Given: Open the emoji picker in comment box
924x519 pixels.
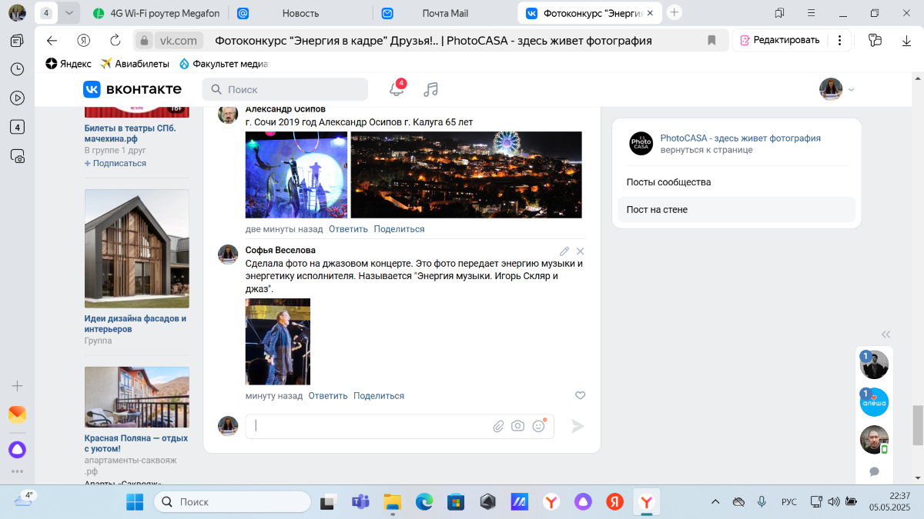Looking at the screenshot, I should point(538,426).
